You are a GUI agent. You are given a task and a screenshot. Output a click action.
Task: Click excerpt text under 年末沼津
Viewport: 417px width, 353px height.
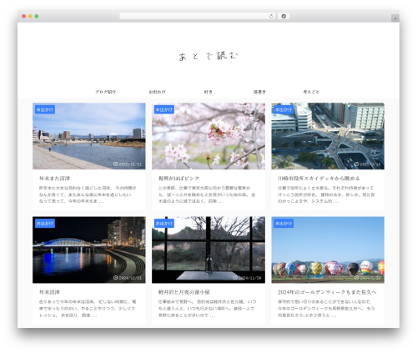[88, 309]
